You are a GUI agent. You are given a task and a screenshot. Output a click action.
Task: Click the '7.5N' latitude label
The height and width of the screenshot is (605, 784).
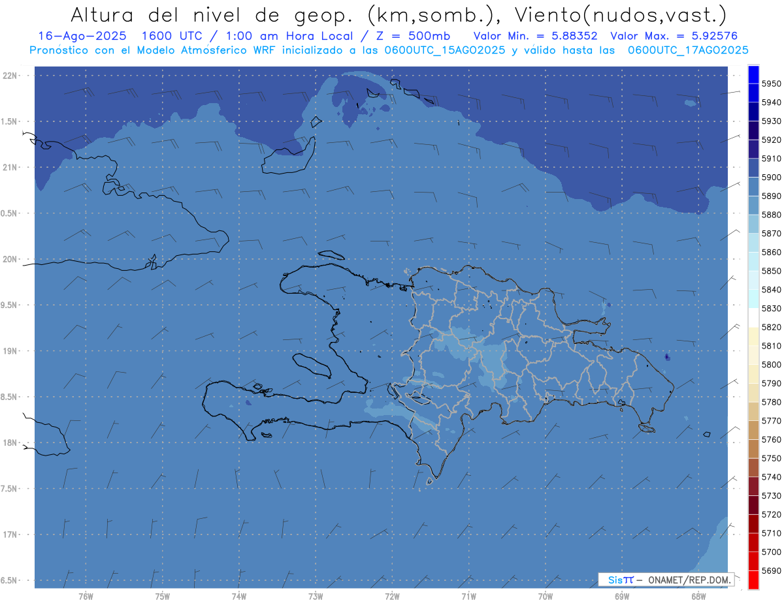tap(10, 489)
